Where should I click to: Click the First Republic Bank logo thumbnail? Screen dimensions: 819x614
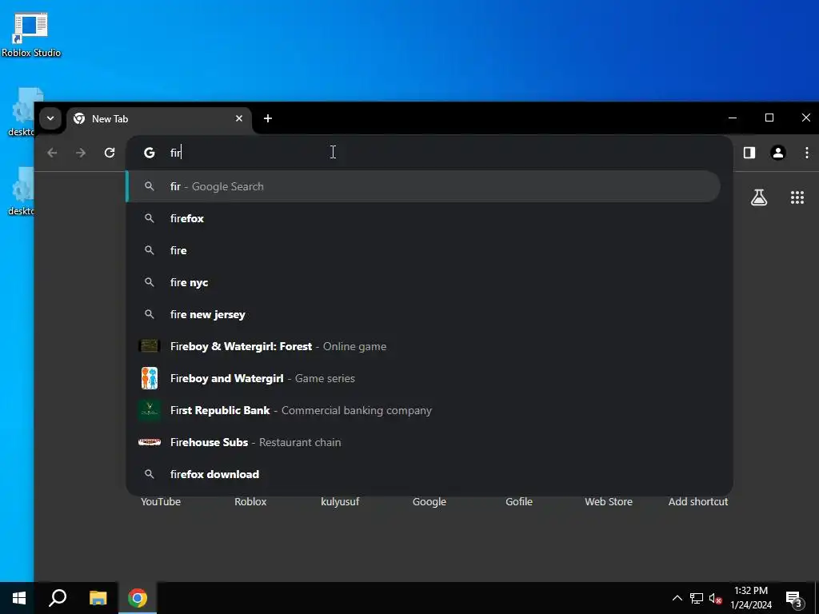(x=150, y=410)
